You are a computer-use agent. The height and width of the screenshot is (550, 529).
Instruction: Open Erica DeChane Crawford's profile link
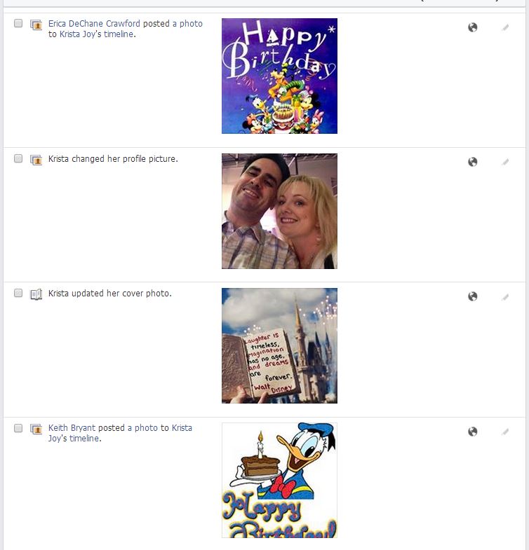point(94,24)
